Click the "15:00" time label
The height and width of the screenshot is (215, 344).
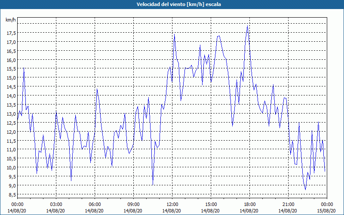point(211,205)
